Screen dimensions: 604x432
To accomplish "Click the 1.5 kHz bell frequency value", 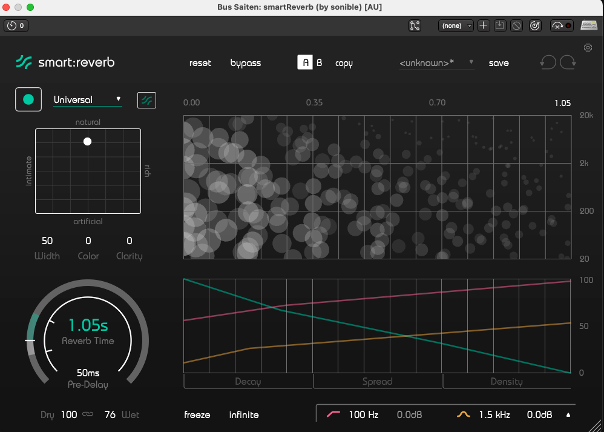I will click(x=494, y=414).
